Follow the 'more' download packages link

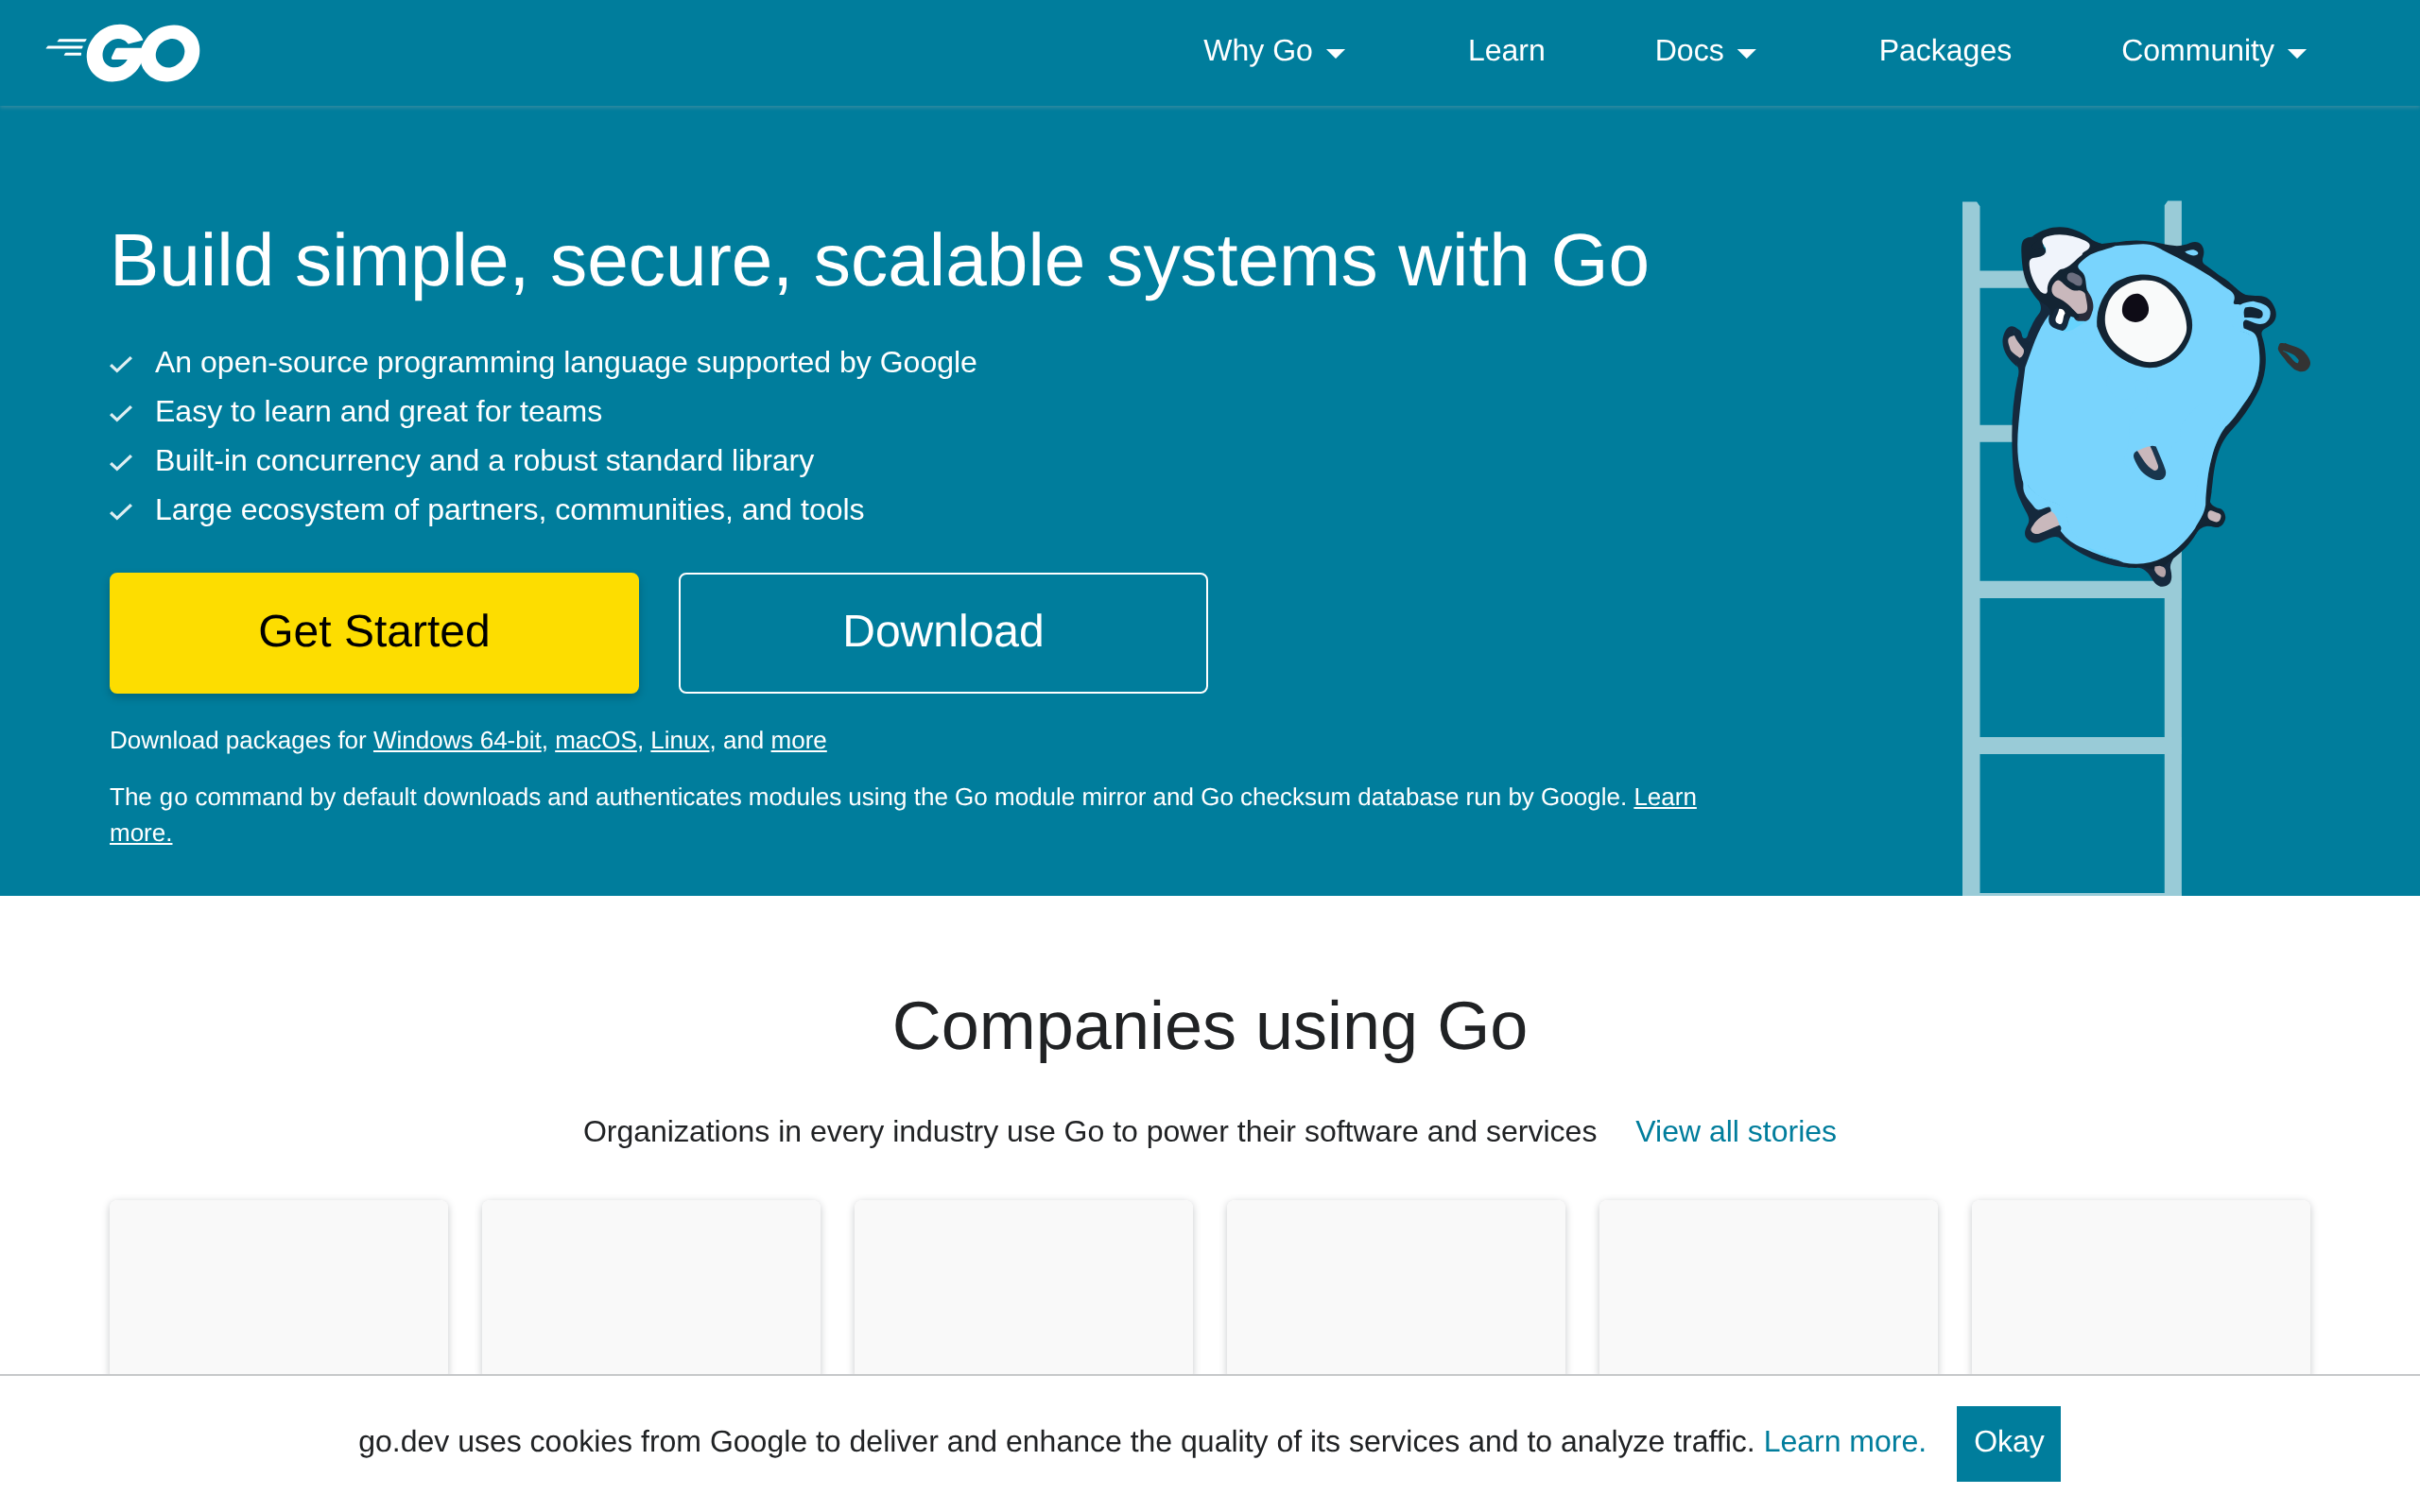(798, 740)
